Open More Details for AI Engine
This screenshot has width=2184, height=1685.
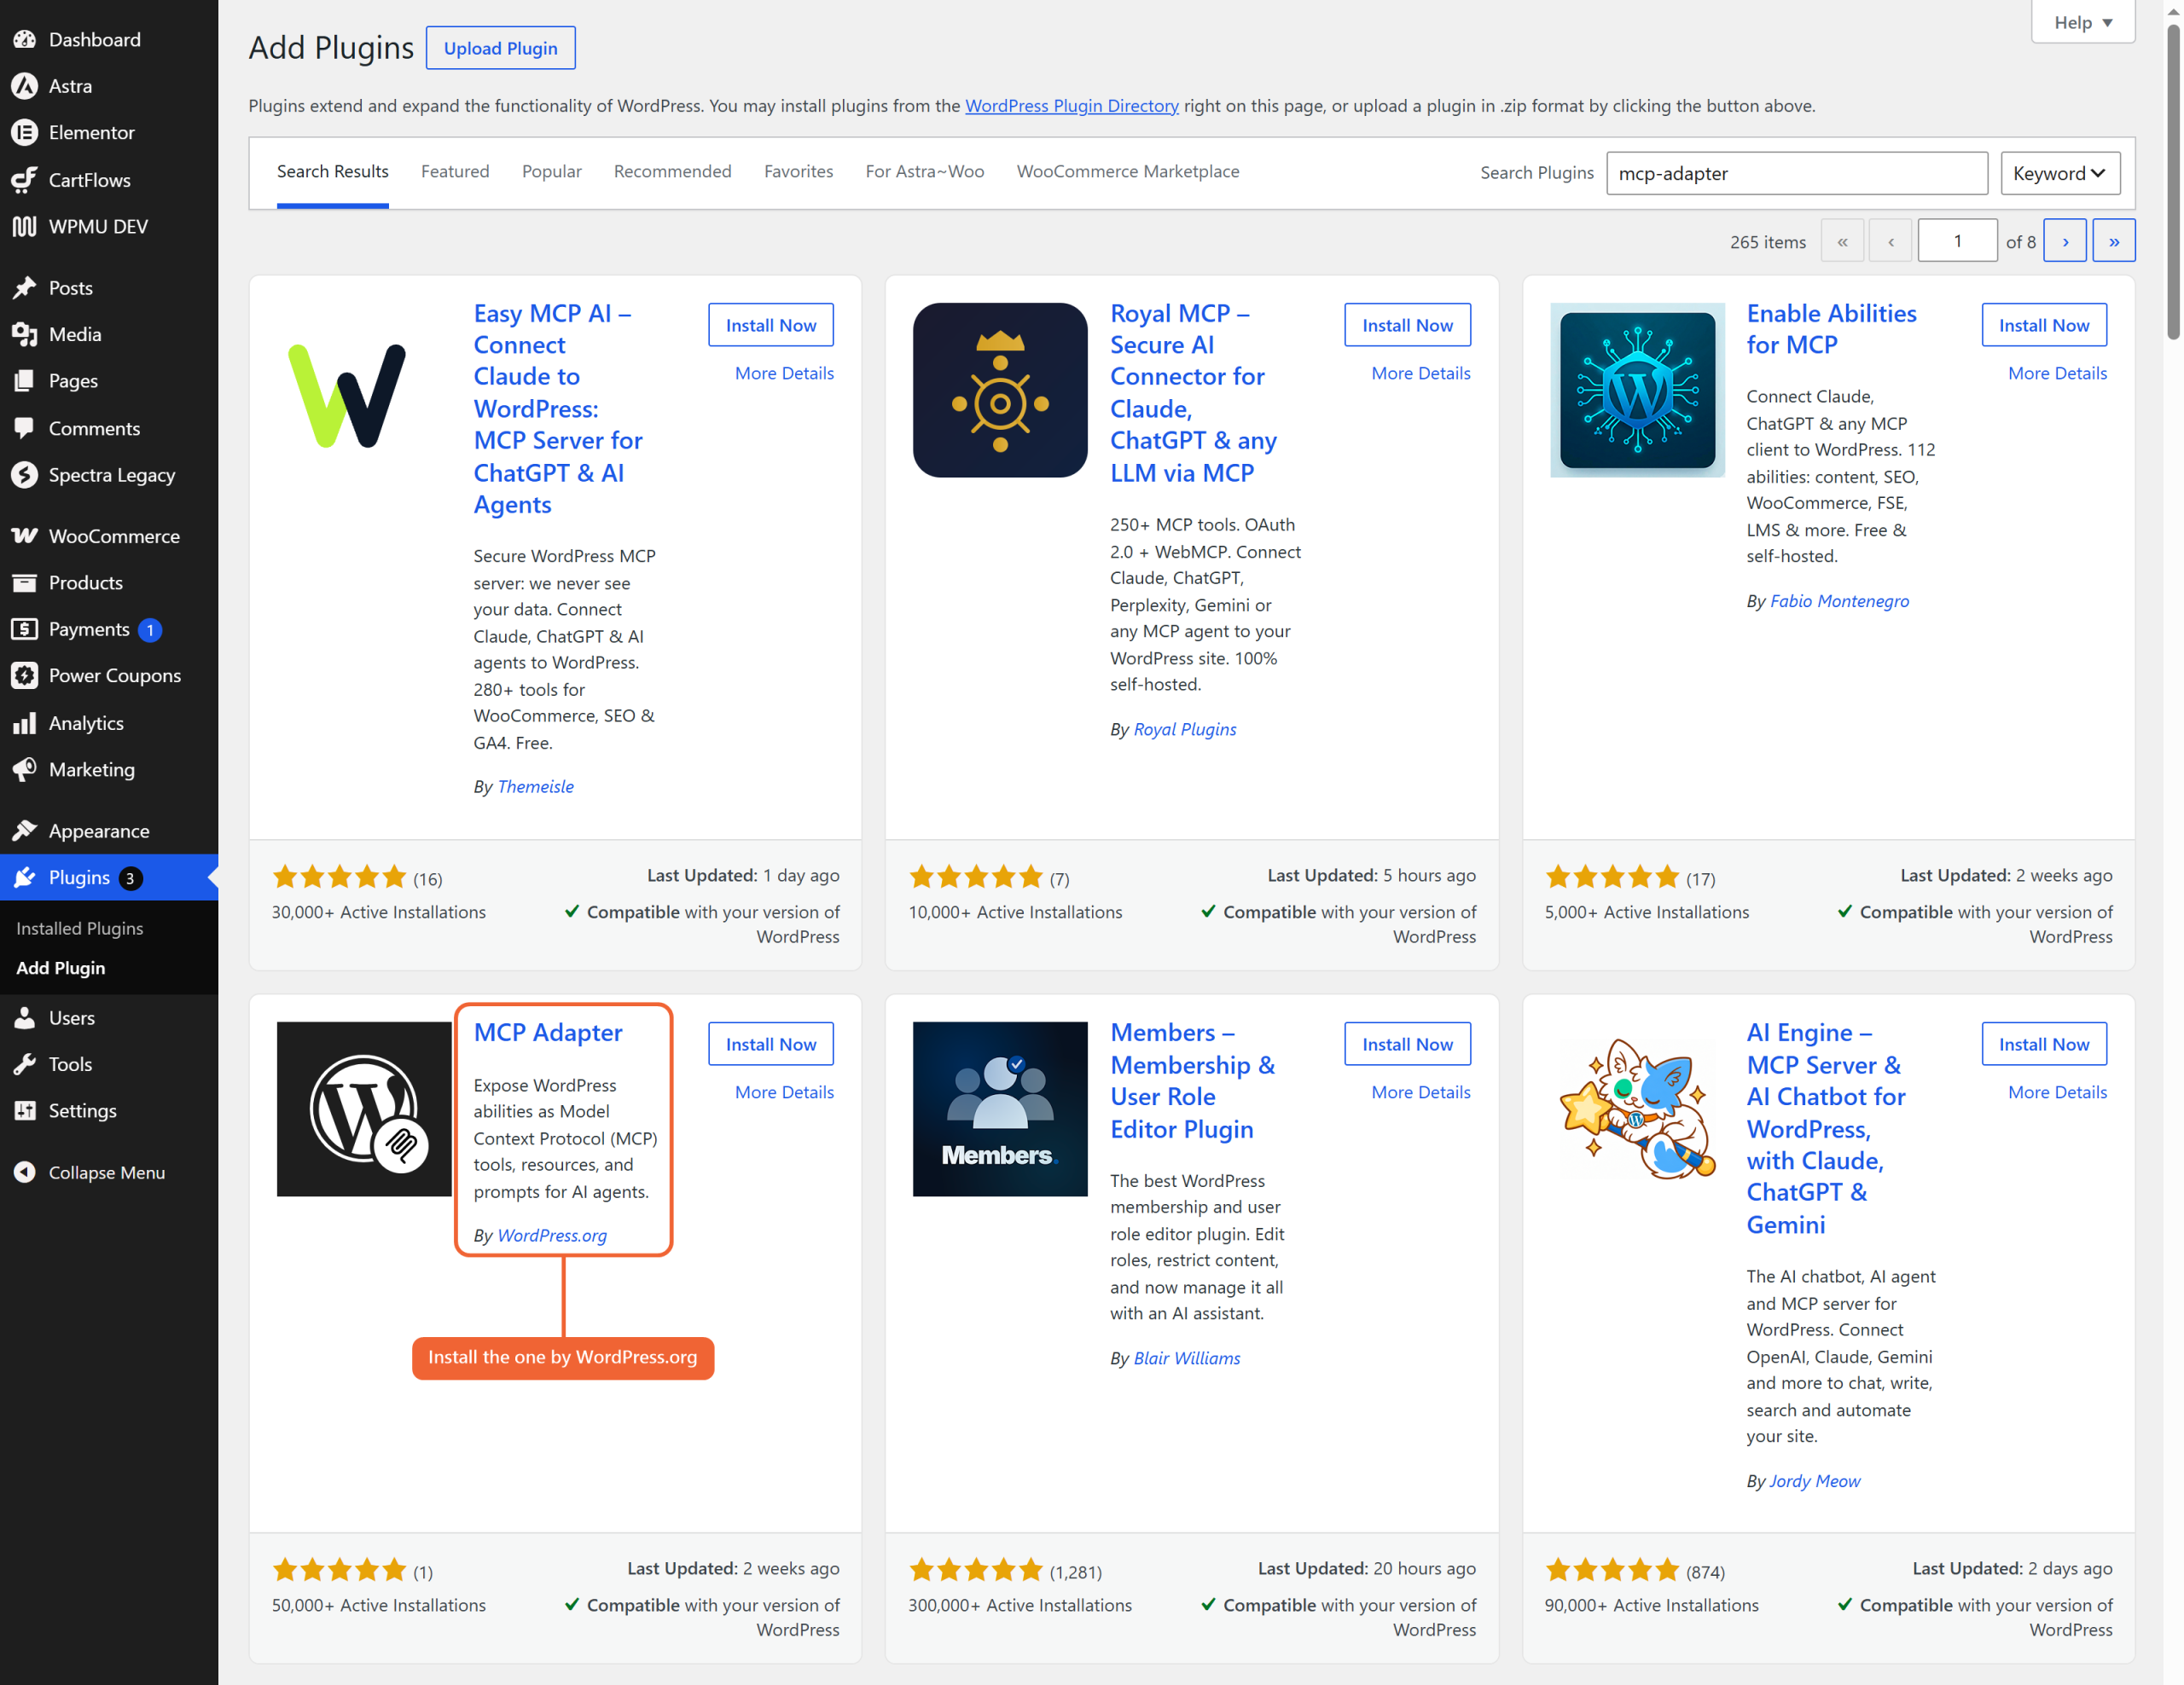click(x=2057, y=1091)
